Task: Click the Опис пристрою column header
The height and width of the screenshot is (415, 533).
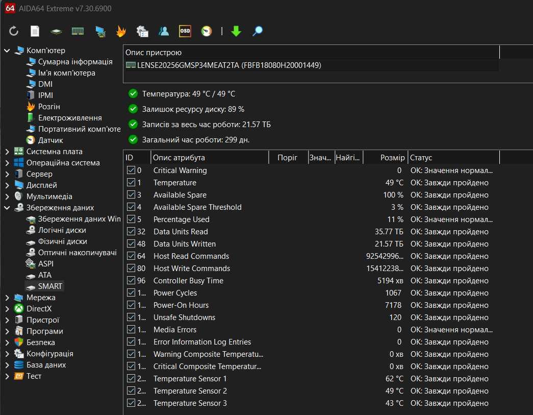Action: pos(311,53)
